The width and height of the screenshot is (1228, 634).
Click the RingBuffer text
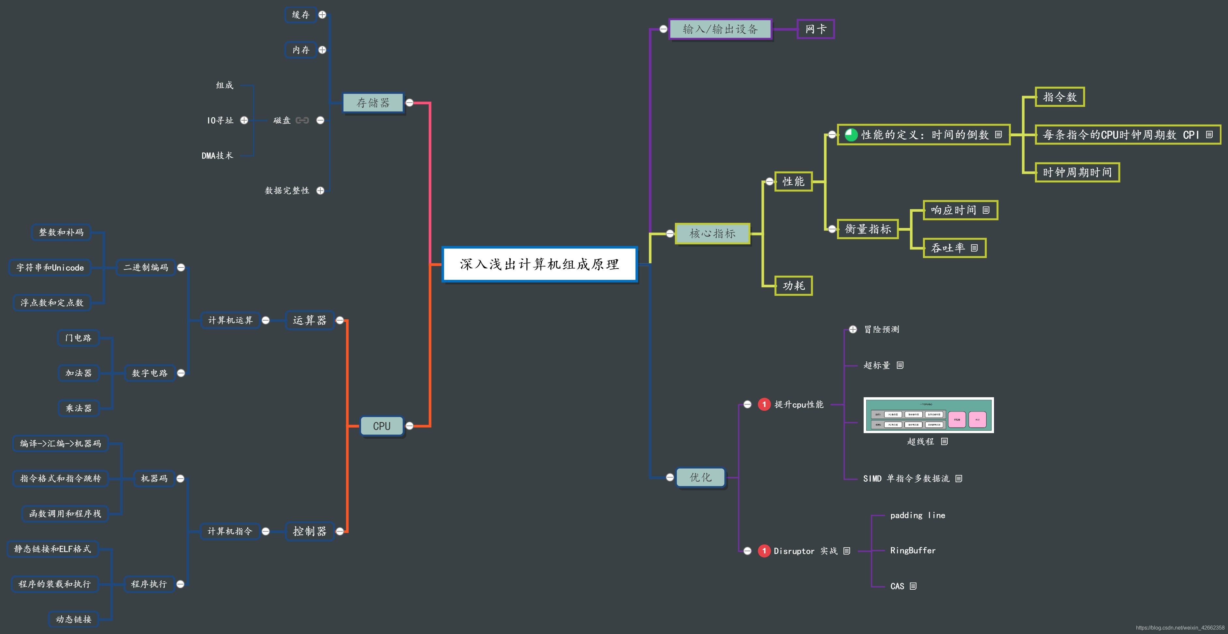coord(913,551)
